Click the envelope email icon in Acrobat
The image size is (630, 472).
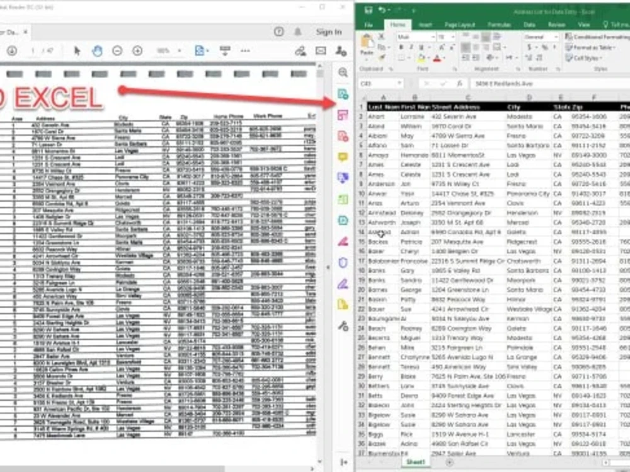[321, 50]
